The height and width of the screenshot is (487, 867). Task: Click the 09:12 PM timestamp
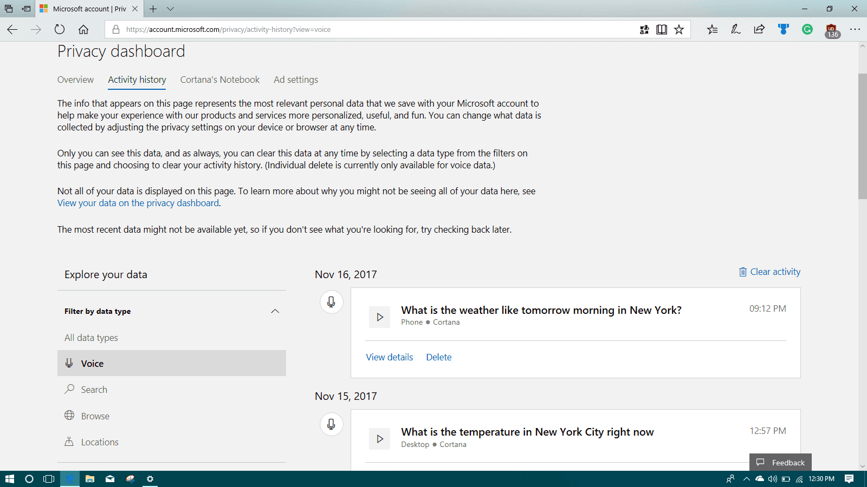[768, 308]
